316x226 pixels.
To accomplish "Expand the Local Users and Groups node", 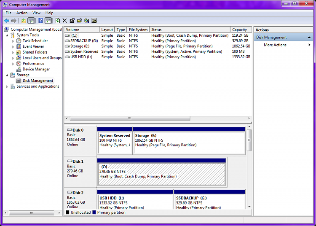I will 13,58.
